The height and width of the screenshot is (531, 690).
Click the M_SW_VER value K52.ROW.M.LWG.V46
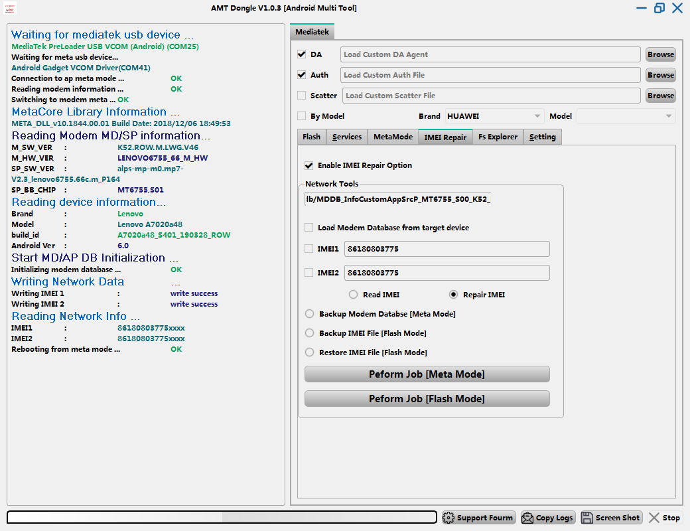pyautogui.click(x=157, y=147)
